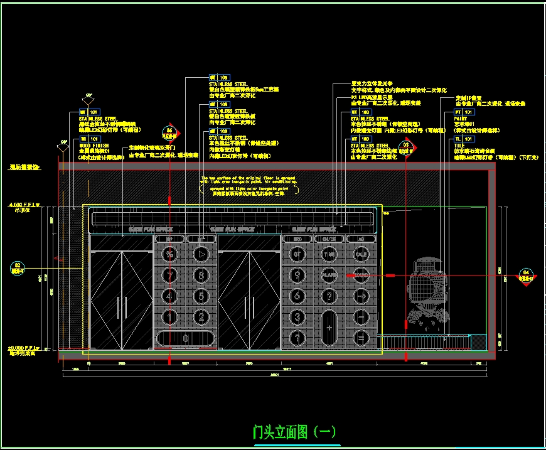Screen dimensions: 546x450
Task: Select the second glass double door
Action: point(249,292)
